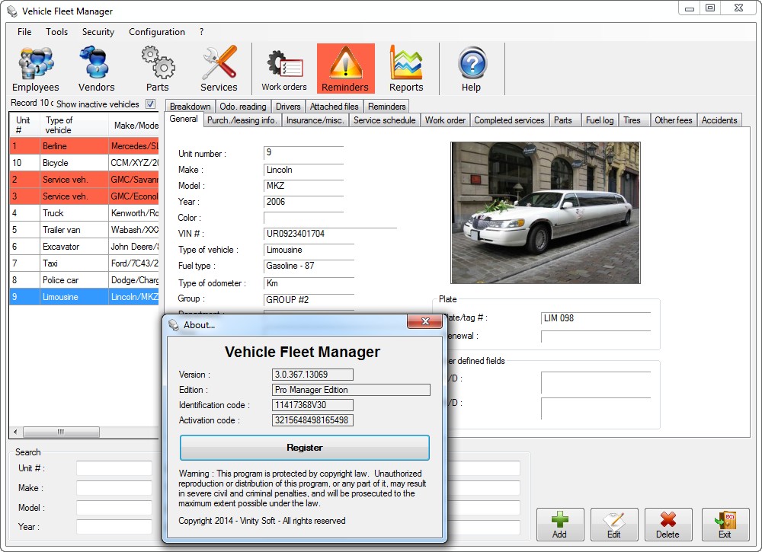Viewport: 762px width, 552px height.
Task: Click the Search Make field
Action: [x=114, y=488]
